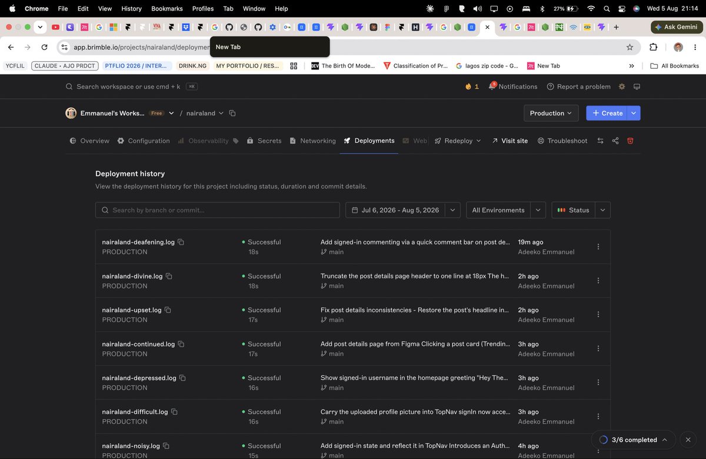Switch to the Overview tab
This screenshot has height=459, width=706.
click(x=89, y=141)
